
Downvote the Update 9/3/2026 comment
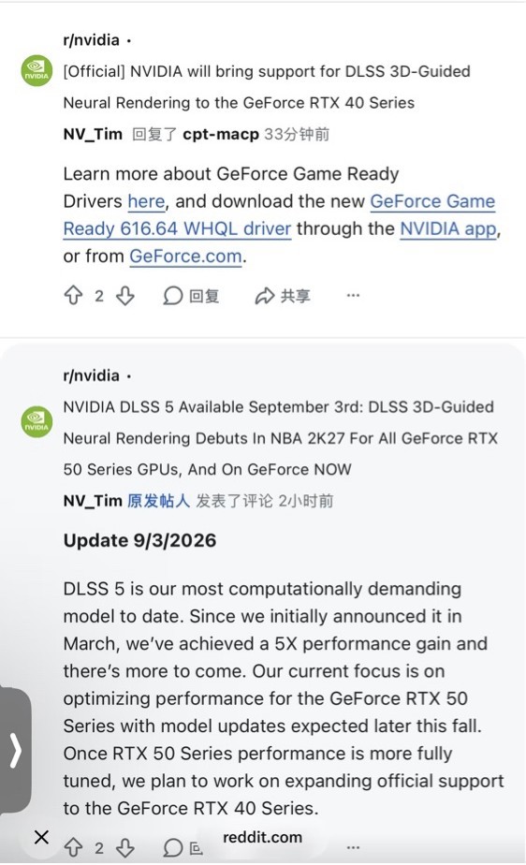[125, 847]
